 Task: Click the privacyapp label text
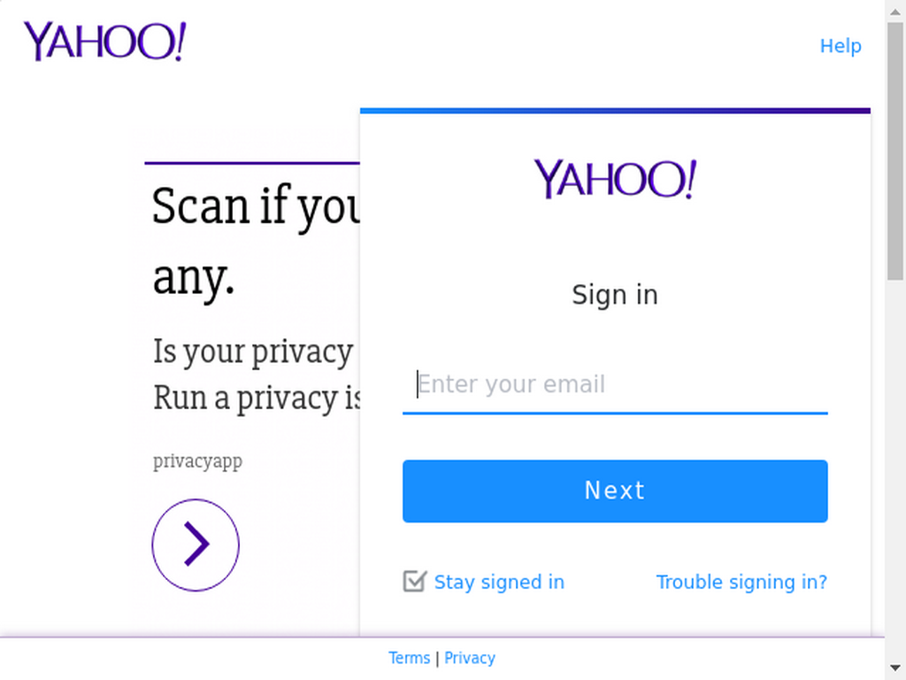[x=197, y=461]
